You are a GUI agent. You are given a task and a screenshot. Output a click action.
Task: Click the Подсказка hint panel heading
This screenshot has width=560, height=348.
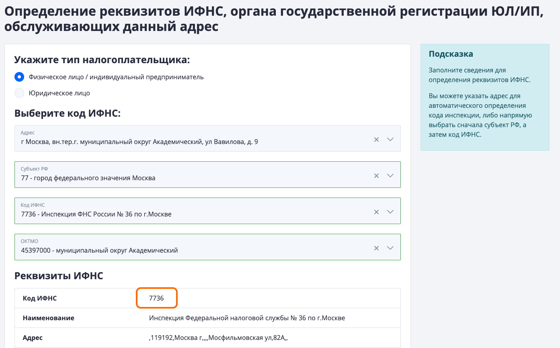click(x=451, y=54)
